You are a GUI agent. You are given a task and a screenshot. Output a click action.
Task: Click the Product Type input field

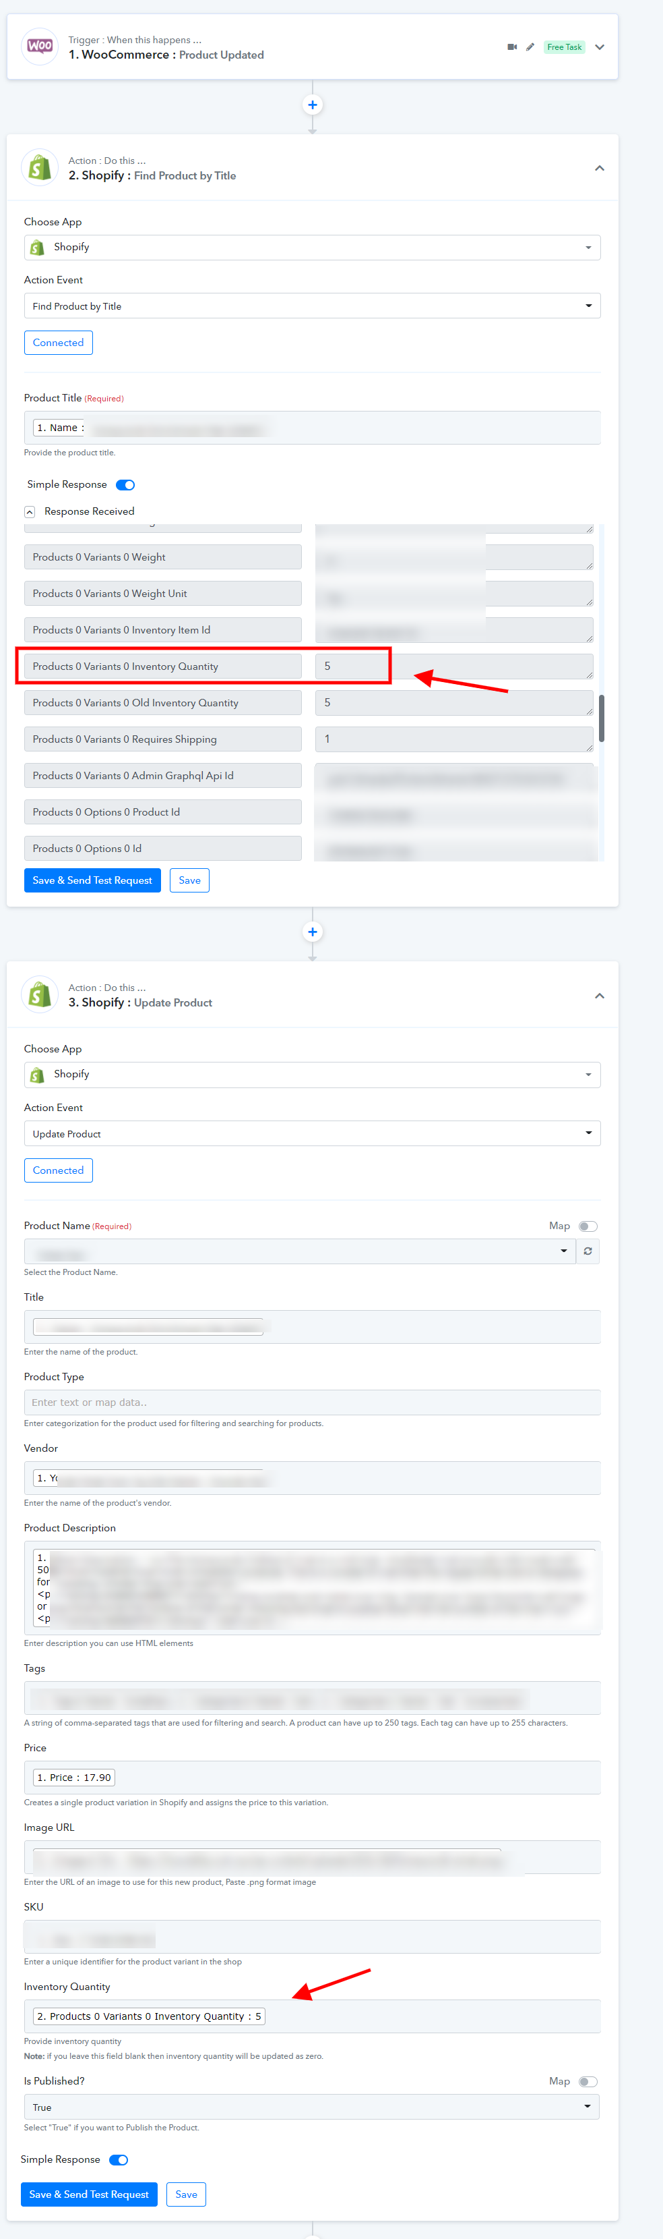[313, 1402]
